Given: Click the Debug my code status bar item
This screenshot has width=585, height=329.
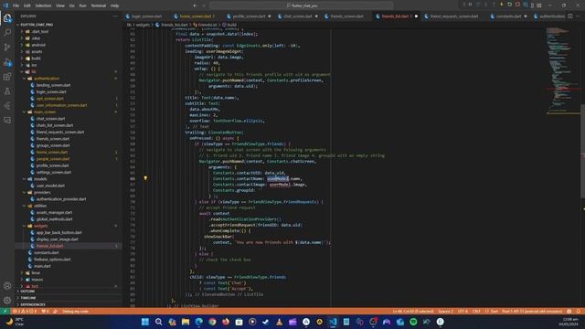Looking at the screenshot, I should coord(75,311).
